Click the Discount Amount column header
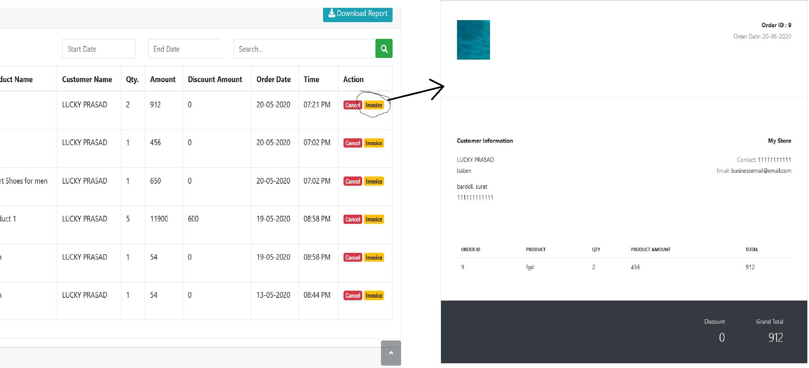The width and height of the screenshot is (809, 368). tap(215, 79)
